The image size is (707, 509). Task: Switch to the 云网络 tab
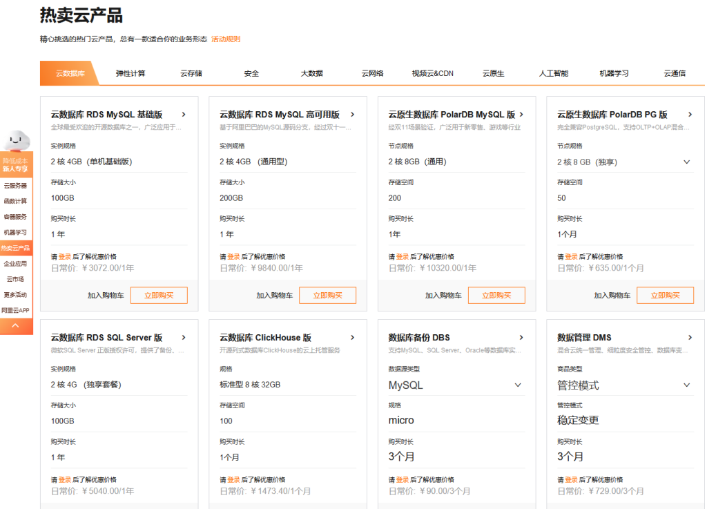[x=372, y=73]
